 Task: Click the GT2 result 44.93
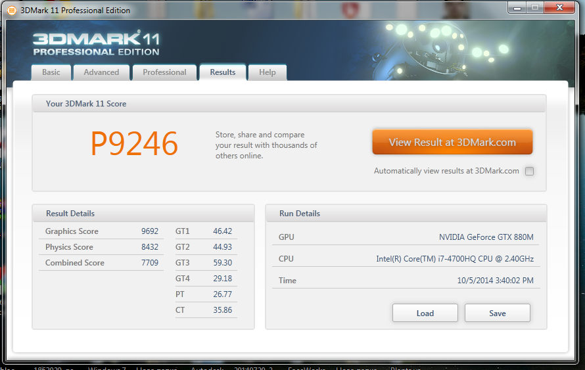pos(222,247)
